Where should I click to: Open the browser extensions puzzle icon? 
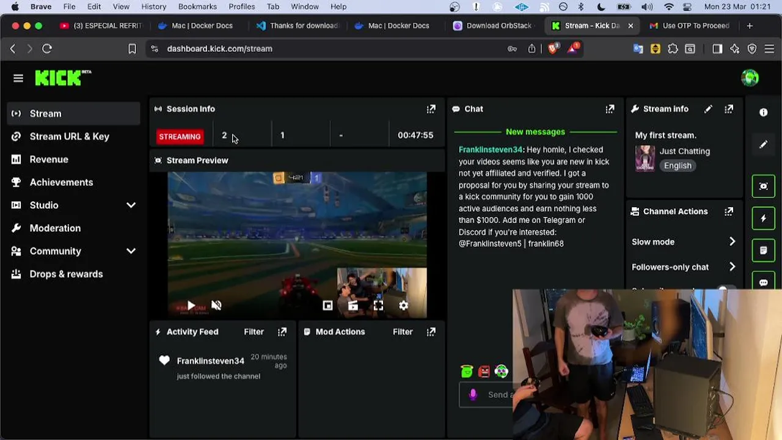point(673,49)
